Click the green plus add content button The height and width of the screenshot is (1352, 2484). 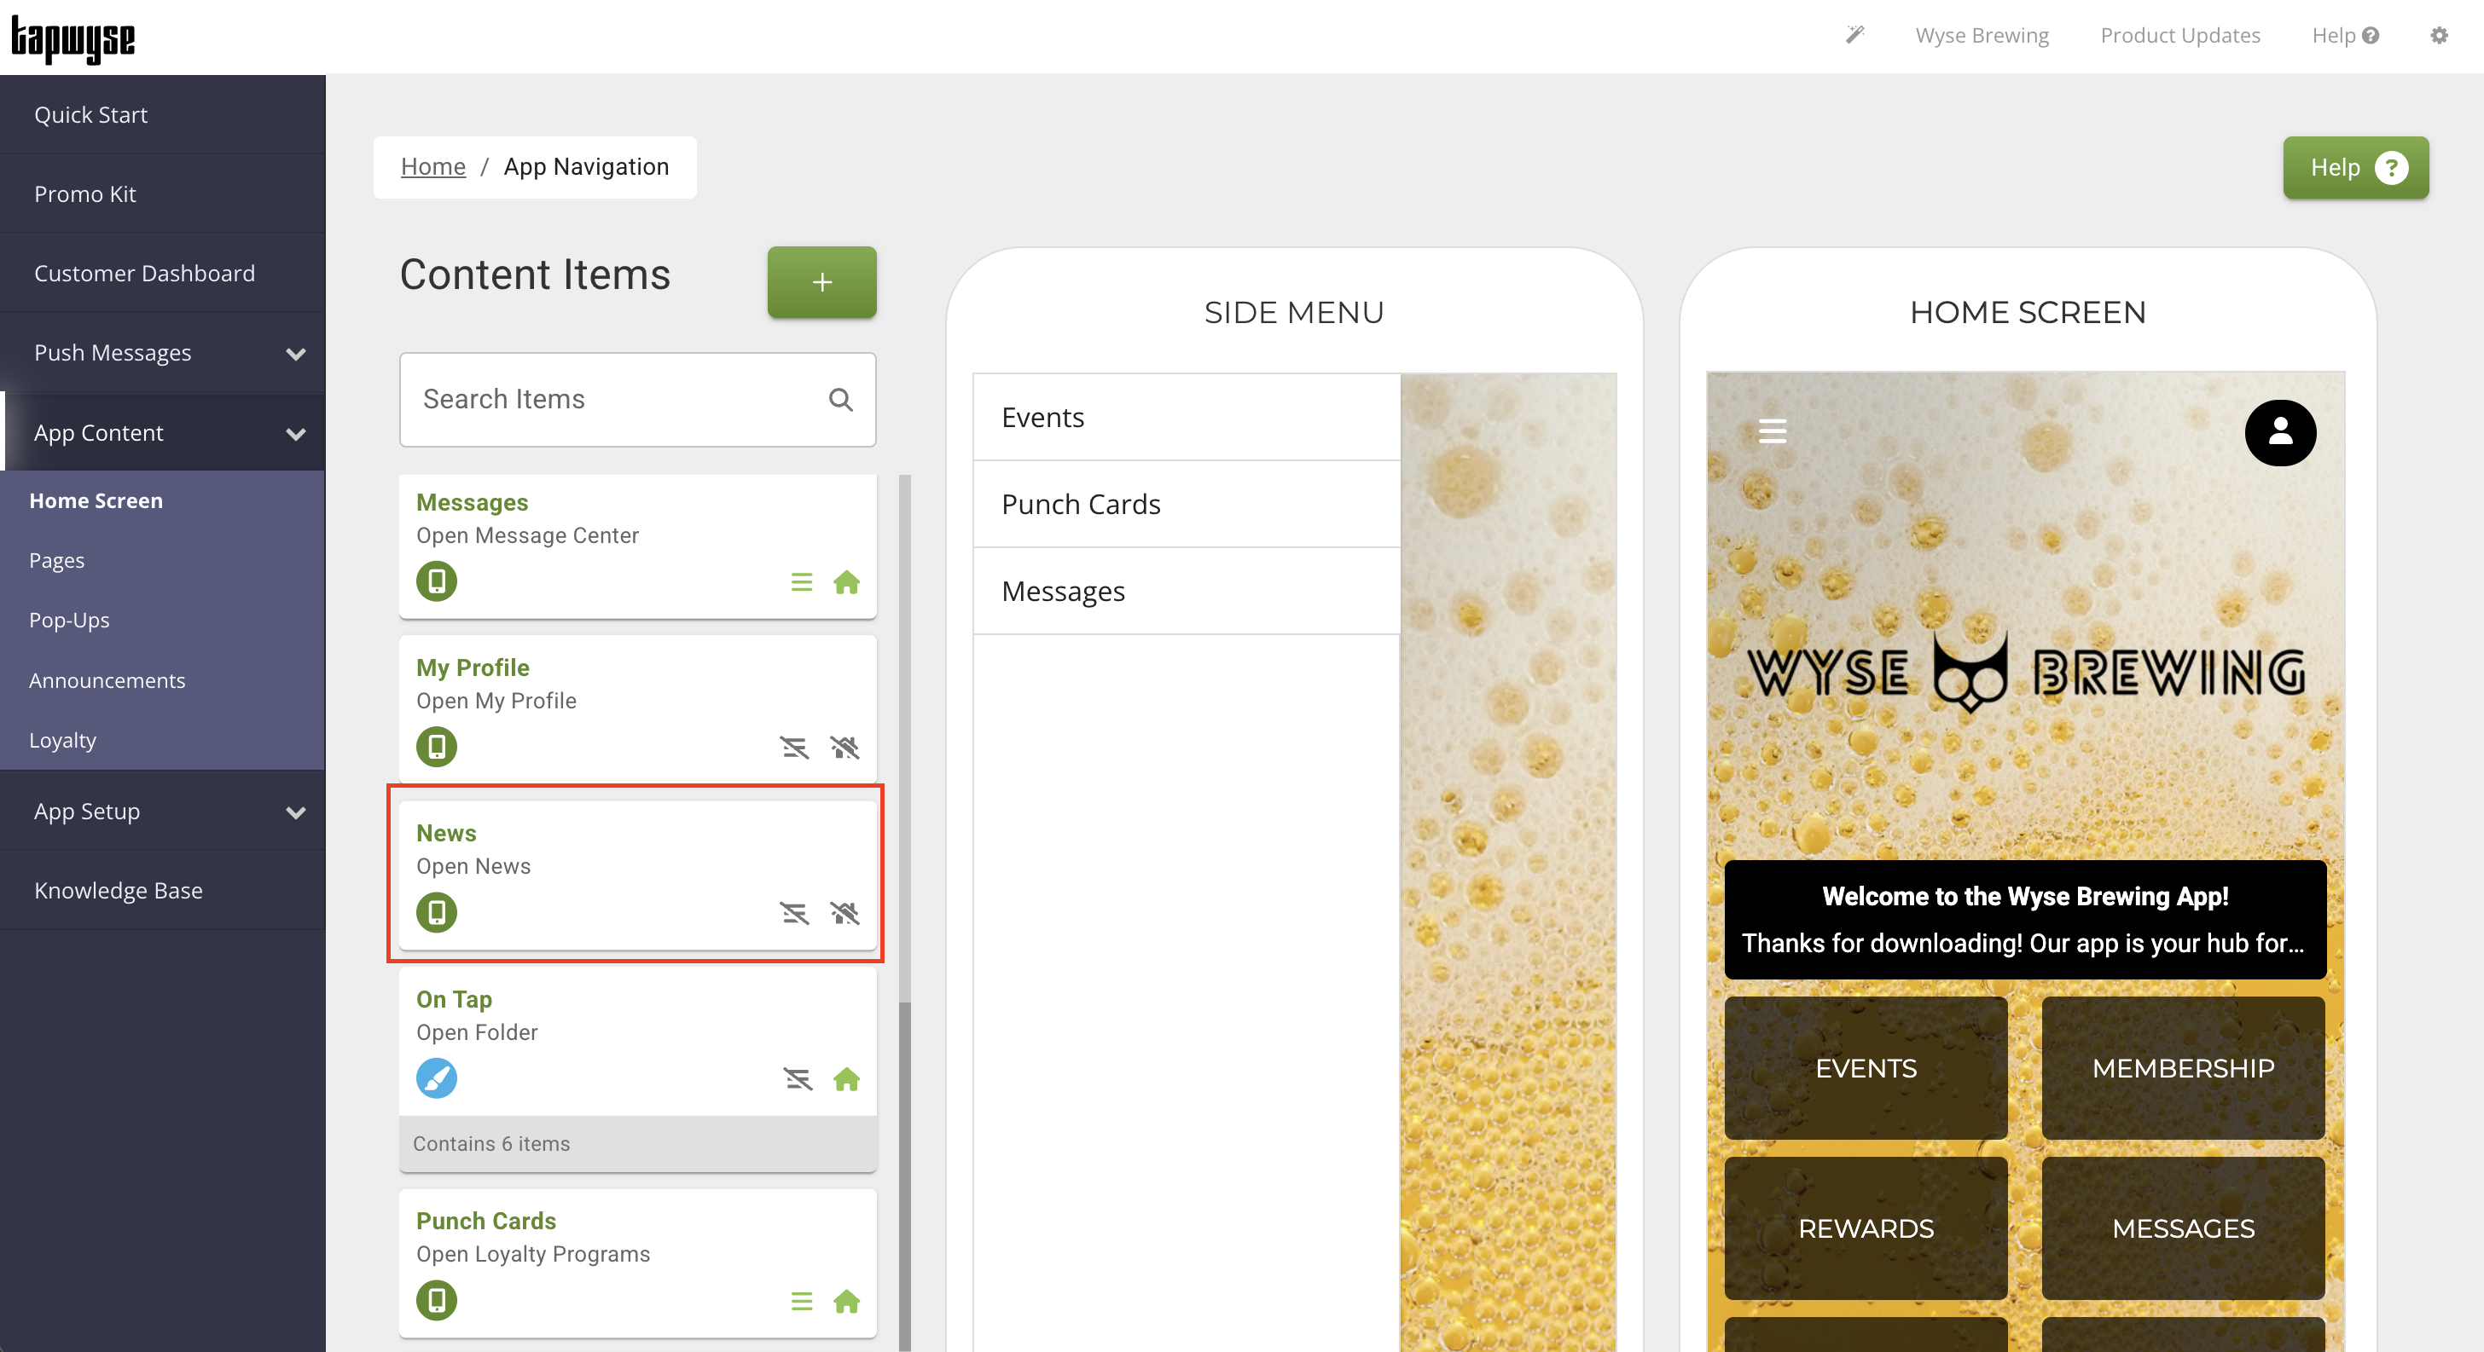pyautogui.click(x=821, y=282)
